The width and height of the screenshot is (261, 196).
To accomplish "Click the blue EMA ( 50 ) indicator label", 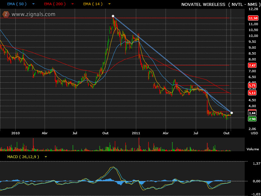I will coord(17,4).
